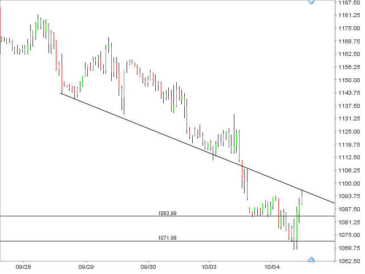
Task: Click the 1187.50 price axis label
Action: click(x=349, y=2)
